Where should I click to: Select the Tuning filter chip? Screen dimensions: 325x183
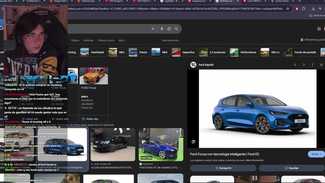[72, 52]
